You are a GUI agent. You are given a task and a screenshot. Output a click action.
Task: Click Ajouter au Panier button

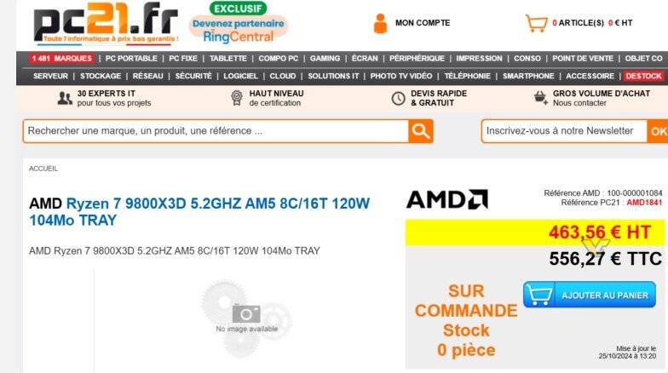coord(590,295)
